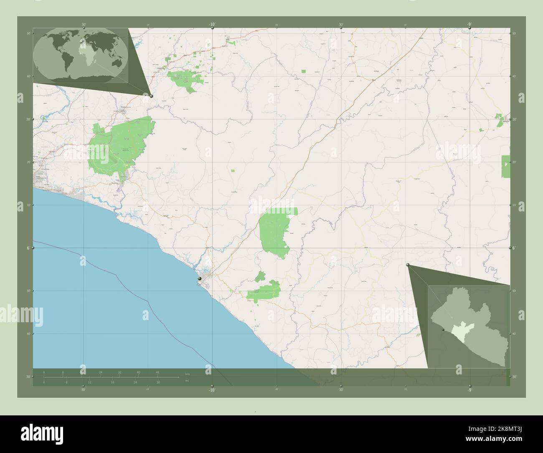This screenshot has width=543, height=453.
Task: Click the small capital dot in Liberia inset
Action: [443, 329]
